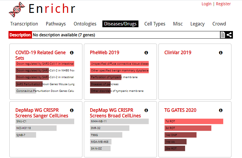Click the '14d DNP' bar in TG GATES
Viewport: 242px width, 158px height.
(x=181, y=135)
